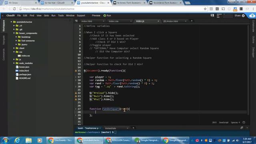Viewport: 256px width, 144px height.
Task: Collapse the youtubetictactoe root folder
Action: (11, 22)
